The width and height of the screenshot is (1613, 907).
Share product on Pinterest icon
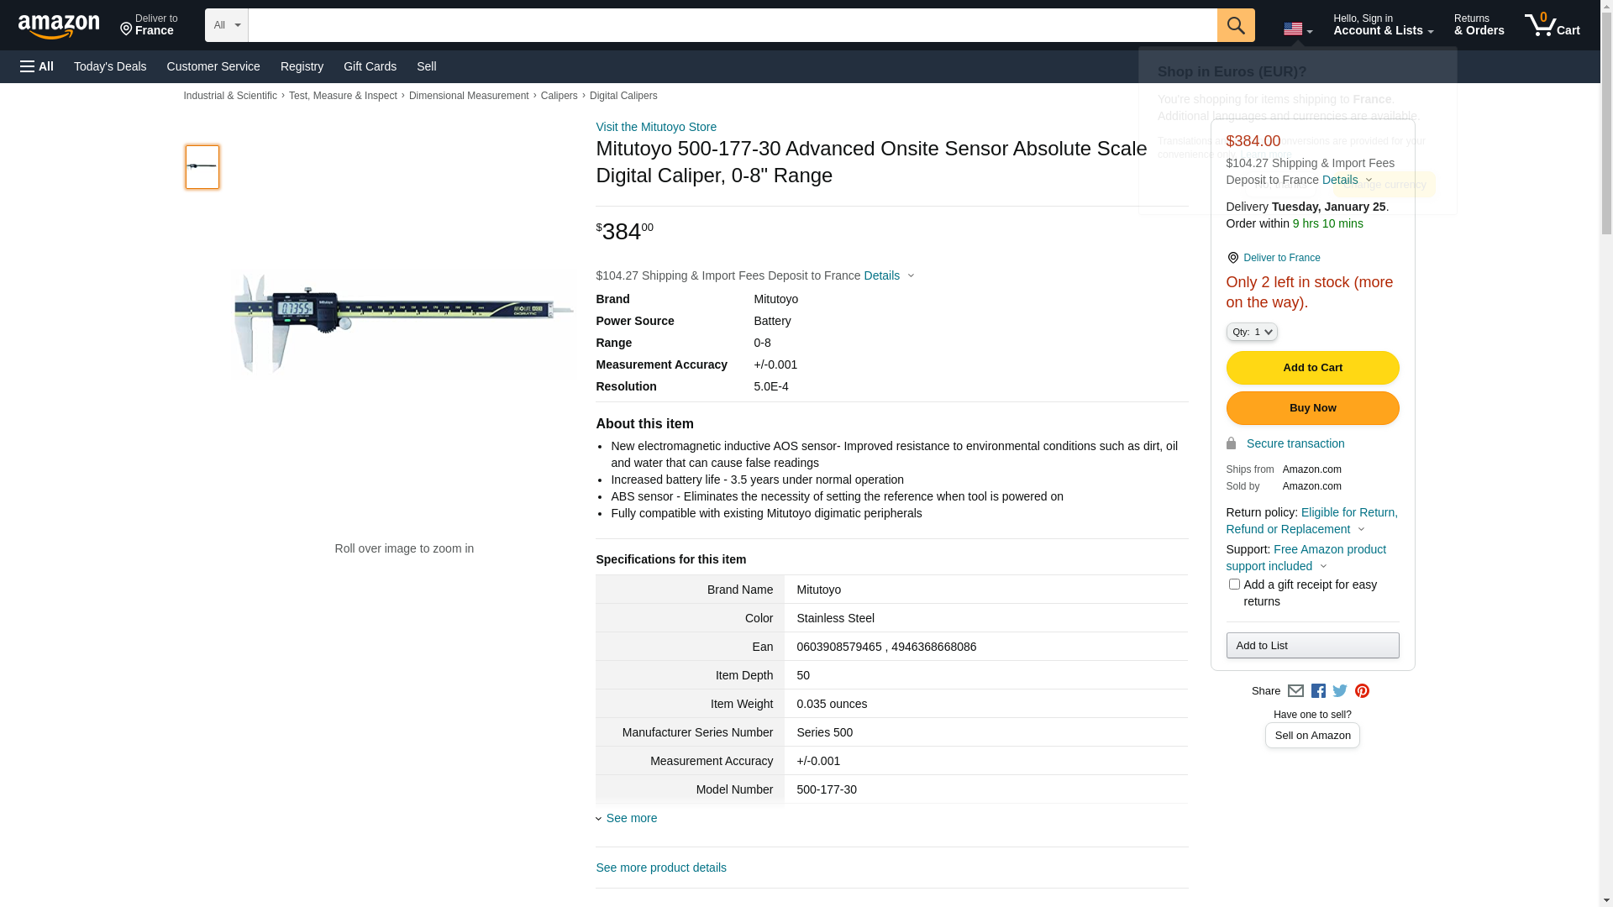point(1362,691)
